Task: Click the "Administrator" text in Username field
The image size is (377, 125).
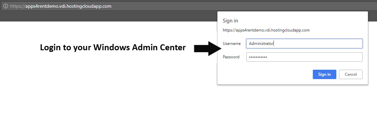Action: pyautogui.click(x=261, y=44)
